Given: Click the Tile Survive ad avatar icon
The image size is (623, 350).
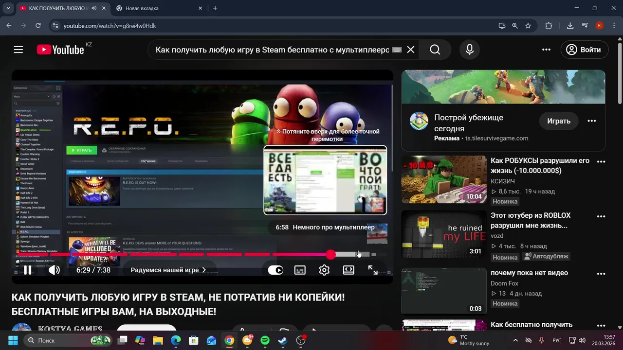Looking at the screenshot, I should (x=419, y=121).
